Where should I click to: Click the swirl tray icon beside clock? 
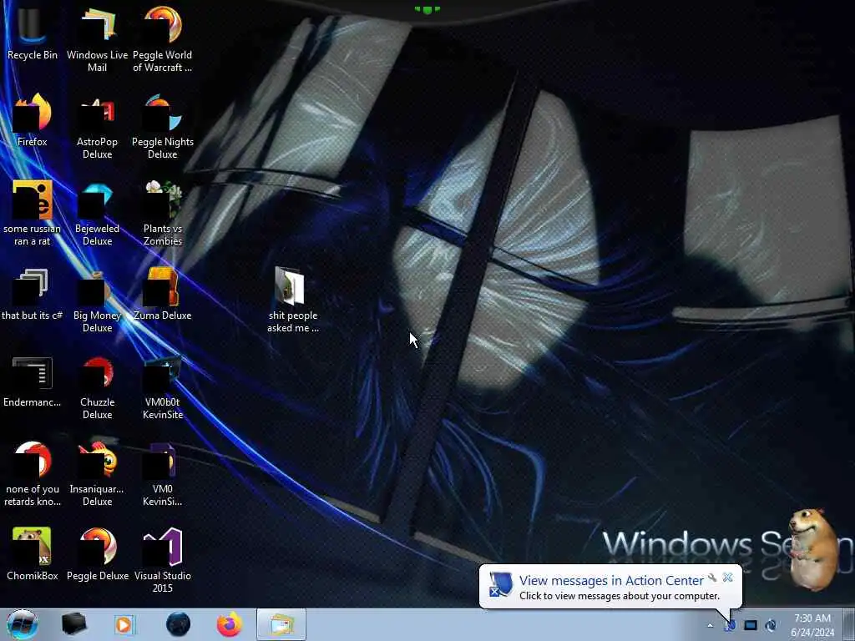point(771,625)
